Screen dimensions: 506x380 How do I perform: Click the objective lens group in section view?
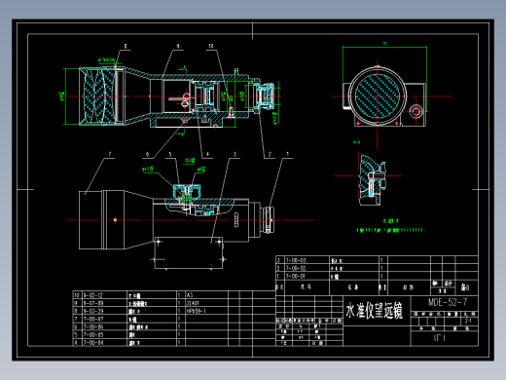(x=99, y=96)
